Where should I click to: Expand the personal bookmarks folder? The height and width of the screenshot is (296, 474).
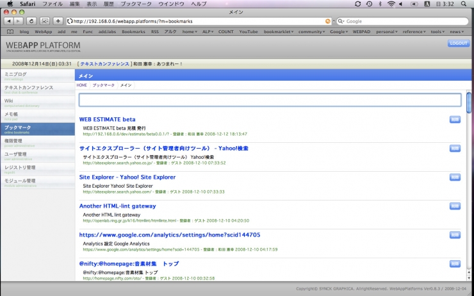coord(387,32)
